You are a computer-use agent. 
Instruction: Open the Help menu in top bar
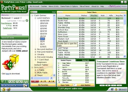click(x=102, y=6)
